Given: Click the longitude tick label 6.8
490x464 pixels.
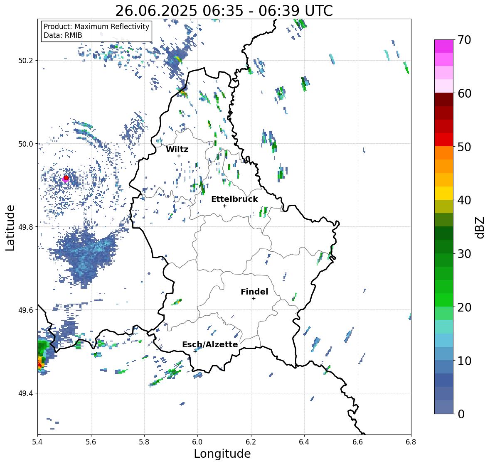Looking at the screenshot, I should pos(411,442).
